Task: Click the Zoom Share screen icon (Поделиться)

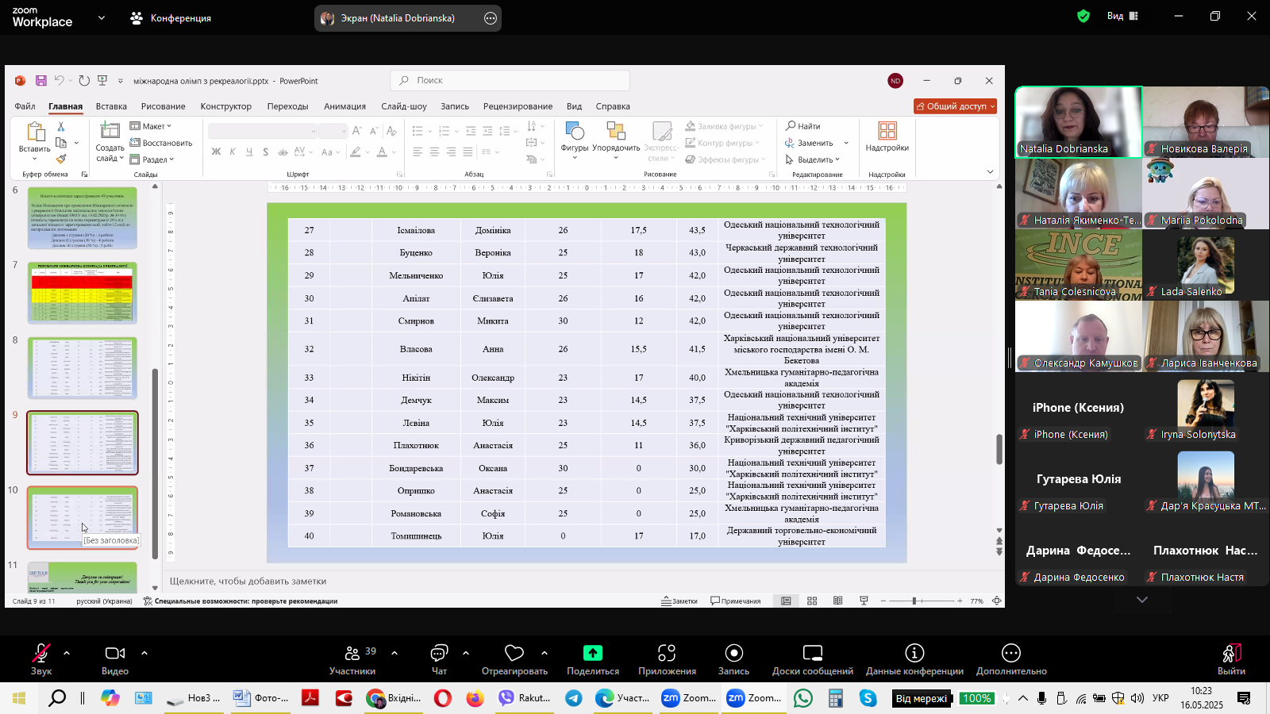Action: [592, 653]
